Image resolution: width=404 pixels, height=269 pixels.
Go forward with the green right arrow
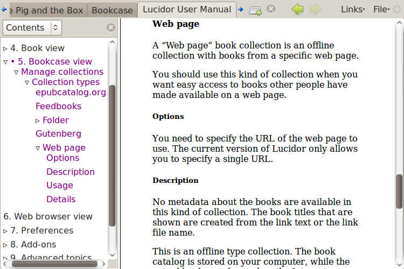pos(315,10)
